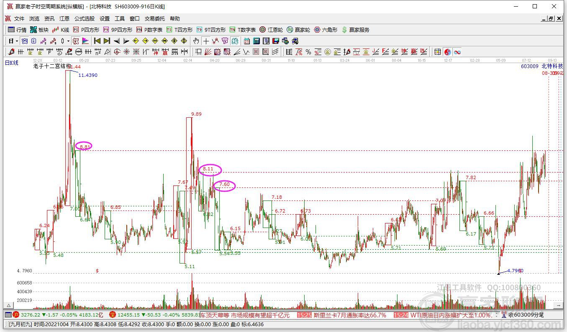Image resolution: width=567 pixels, height=332 pixels.
Task: Click the 8.81 price label
Action: 85,147
